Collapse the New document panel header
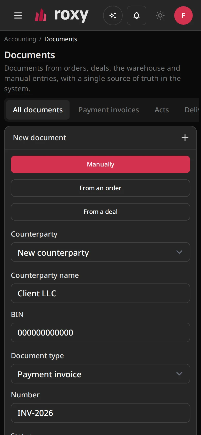Screen dimensions: 201x435 (100, 138)
